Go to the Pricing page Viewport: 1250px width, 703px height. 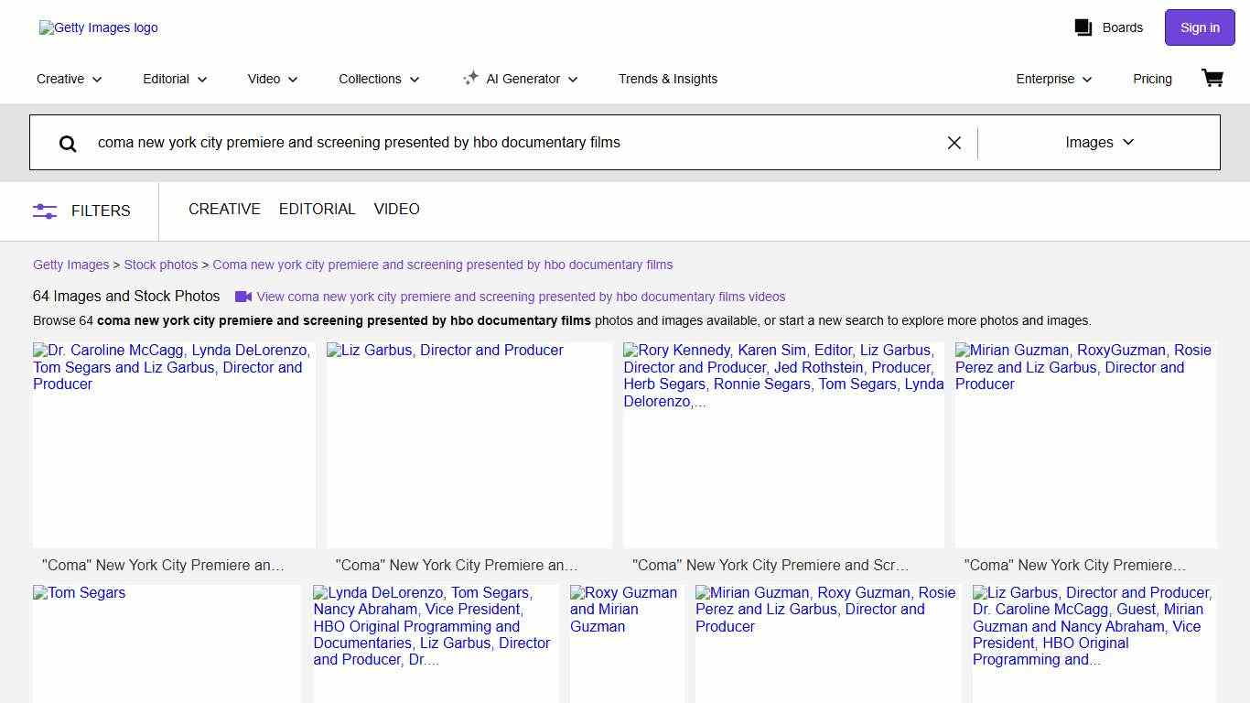(x=1152, y=79)
